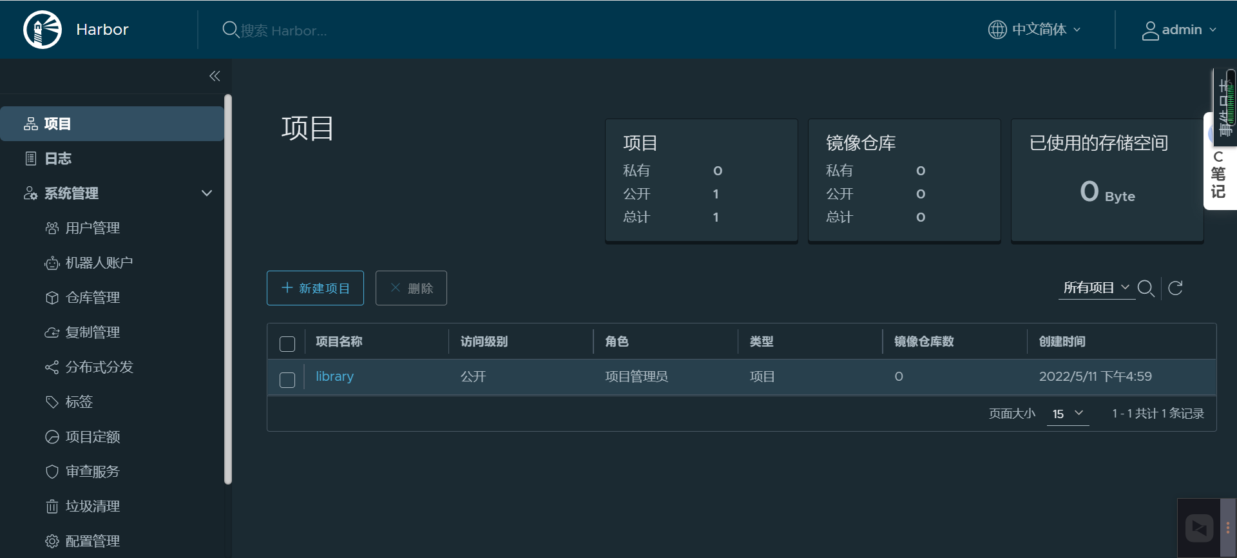Click the 镜像仓库数 column header
This screenshot has width=1237, height=558.
tap(924, 342)
